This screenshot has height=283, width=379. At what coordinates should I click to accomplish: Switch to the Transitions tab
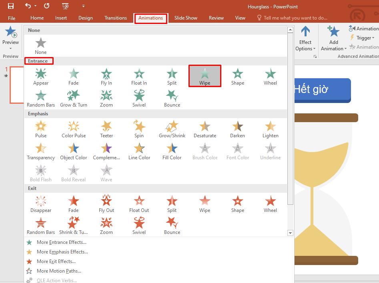tap(115, 18)
